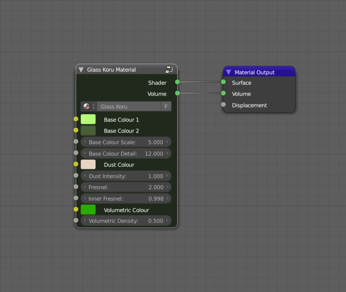The width and height of the screenshot is (346, 292).
Task: Enable the fake user with the F button
Action: coord(166,106)
